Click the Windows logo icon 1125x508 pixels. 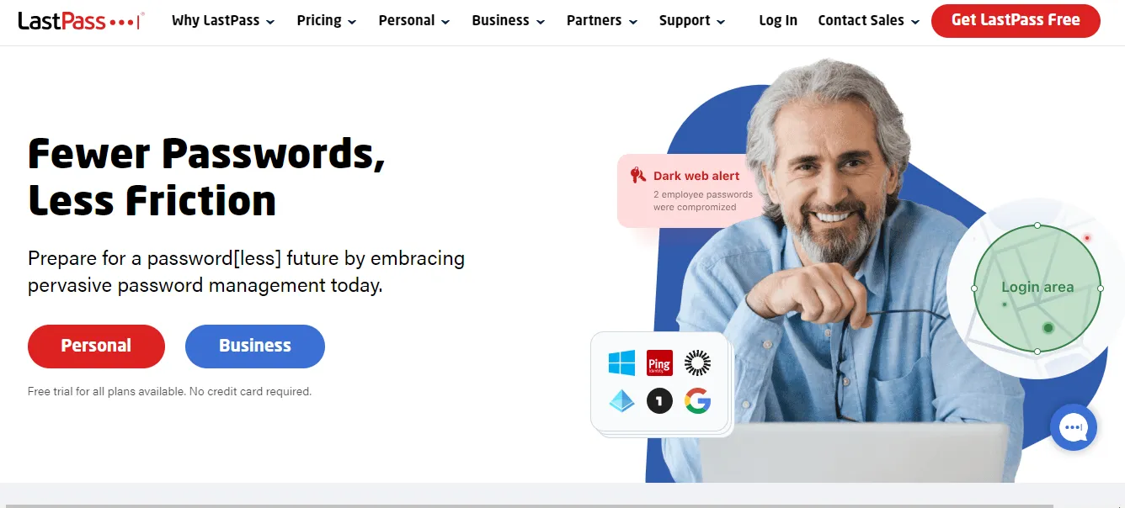click(621, 363)
